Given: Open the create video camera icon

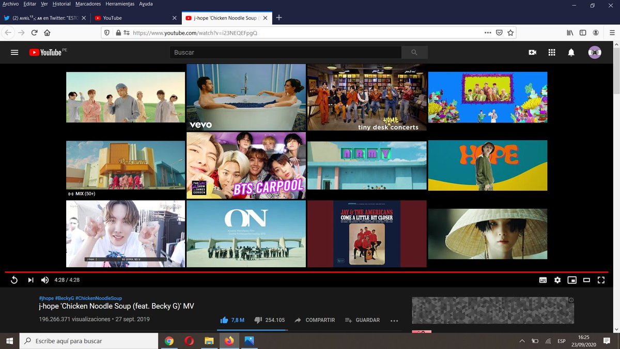Looking at the screenshot, I should tap(532, 52).
